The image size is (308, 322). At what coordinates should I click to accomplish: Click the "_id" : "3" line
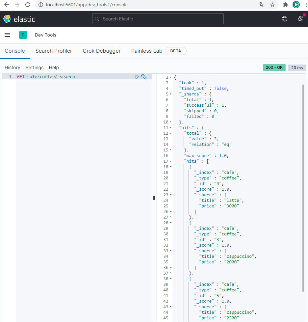209,240
